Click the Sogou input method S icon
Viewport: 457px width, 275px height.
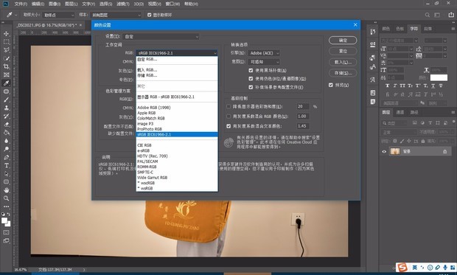click(402, 267)
